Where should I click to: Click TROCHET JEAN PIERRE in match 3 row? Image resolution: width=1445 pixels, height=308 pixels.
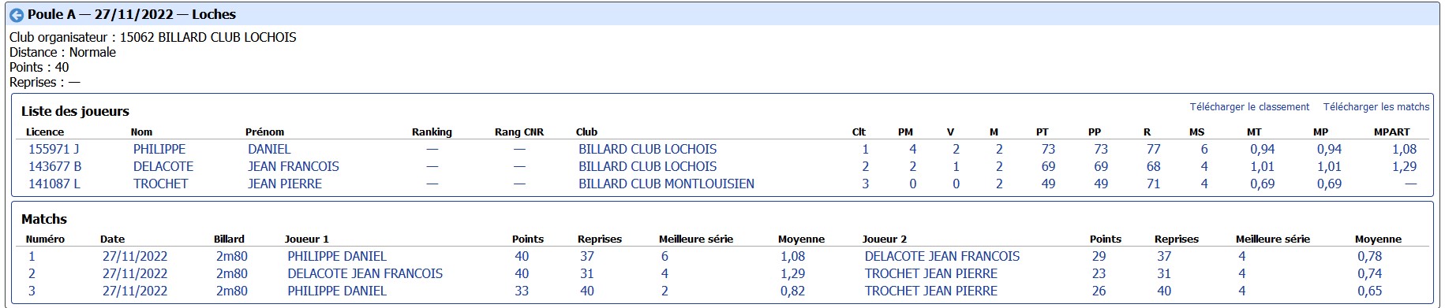tap(931, 291)
